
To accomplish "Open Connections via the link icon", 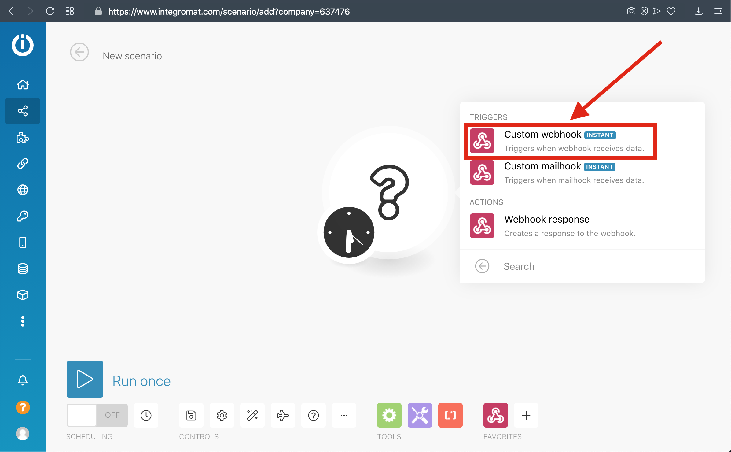I will (x=23, y=164).
